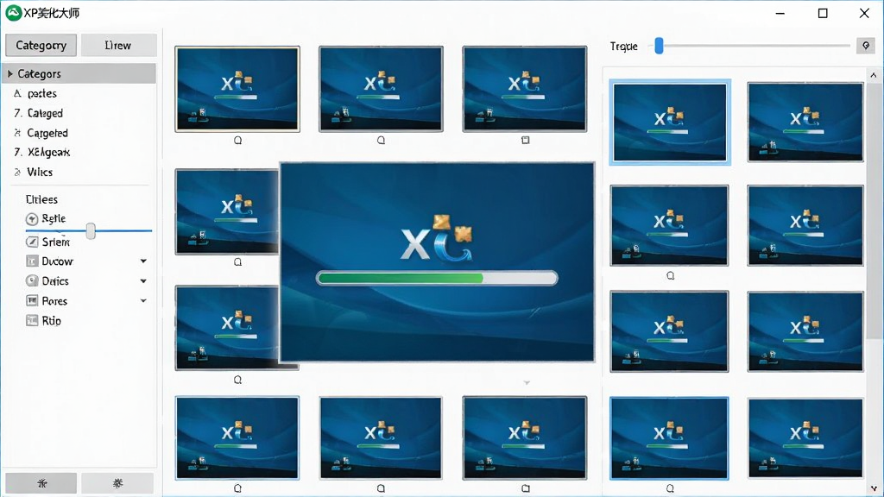
Task: Click the scrollbar up arrow in the right panel
Action: pos(874,75)
